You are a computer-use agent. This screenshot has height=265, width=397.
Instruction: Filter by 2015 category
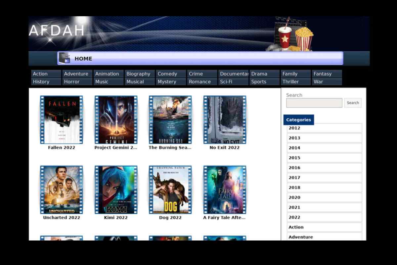[324, 158]
